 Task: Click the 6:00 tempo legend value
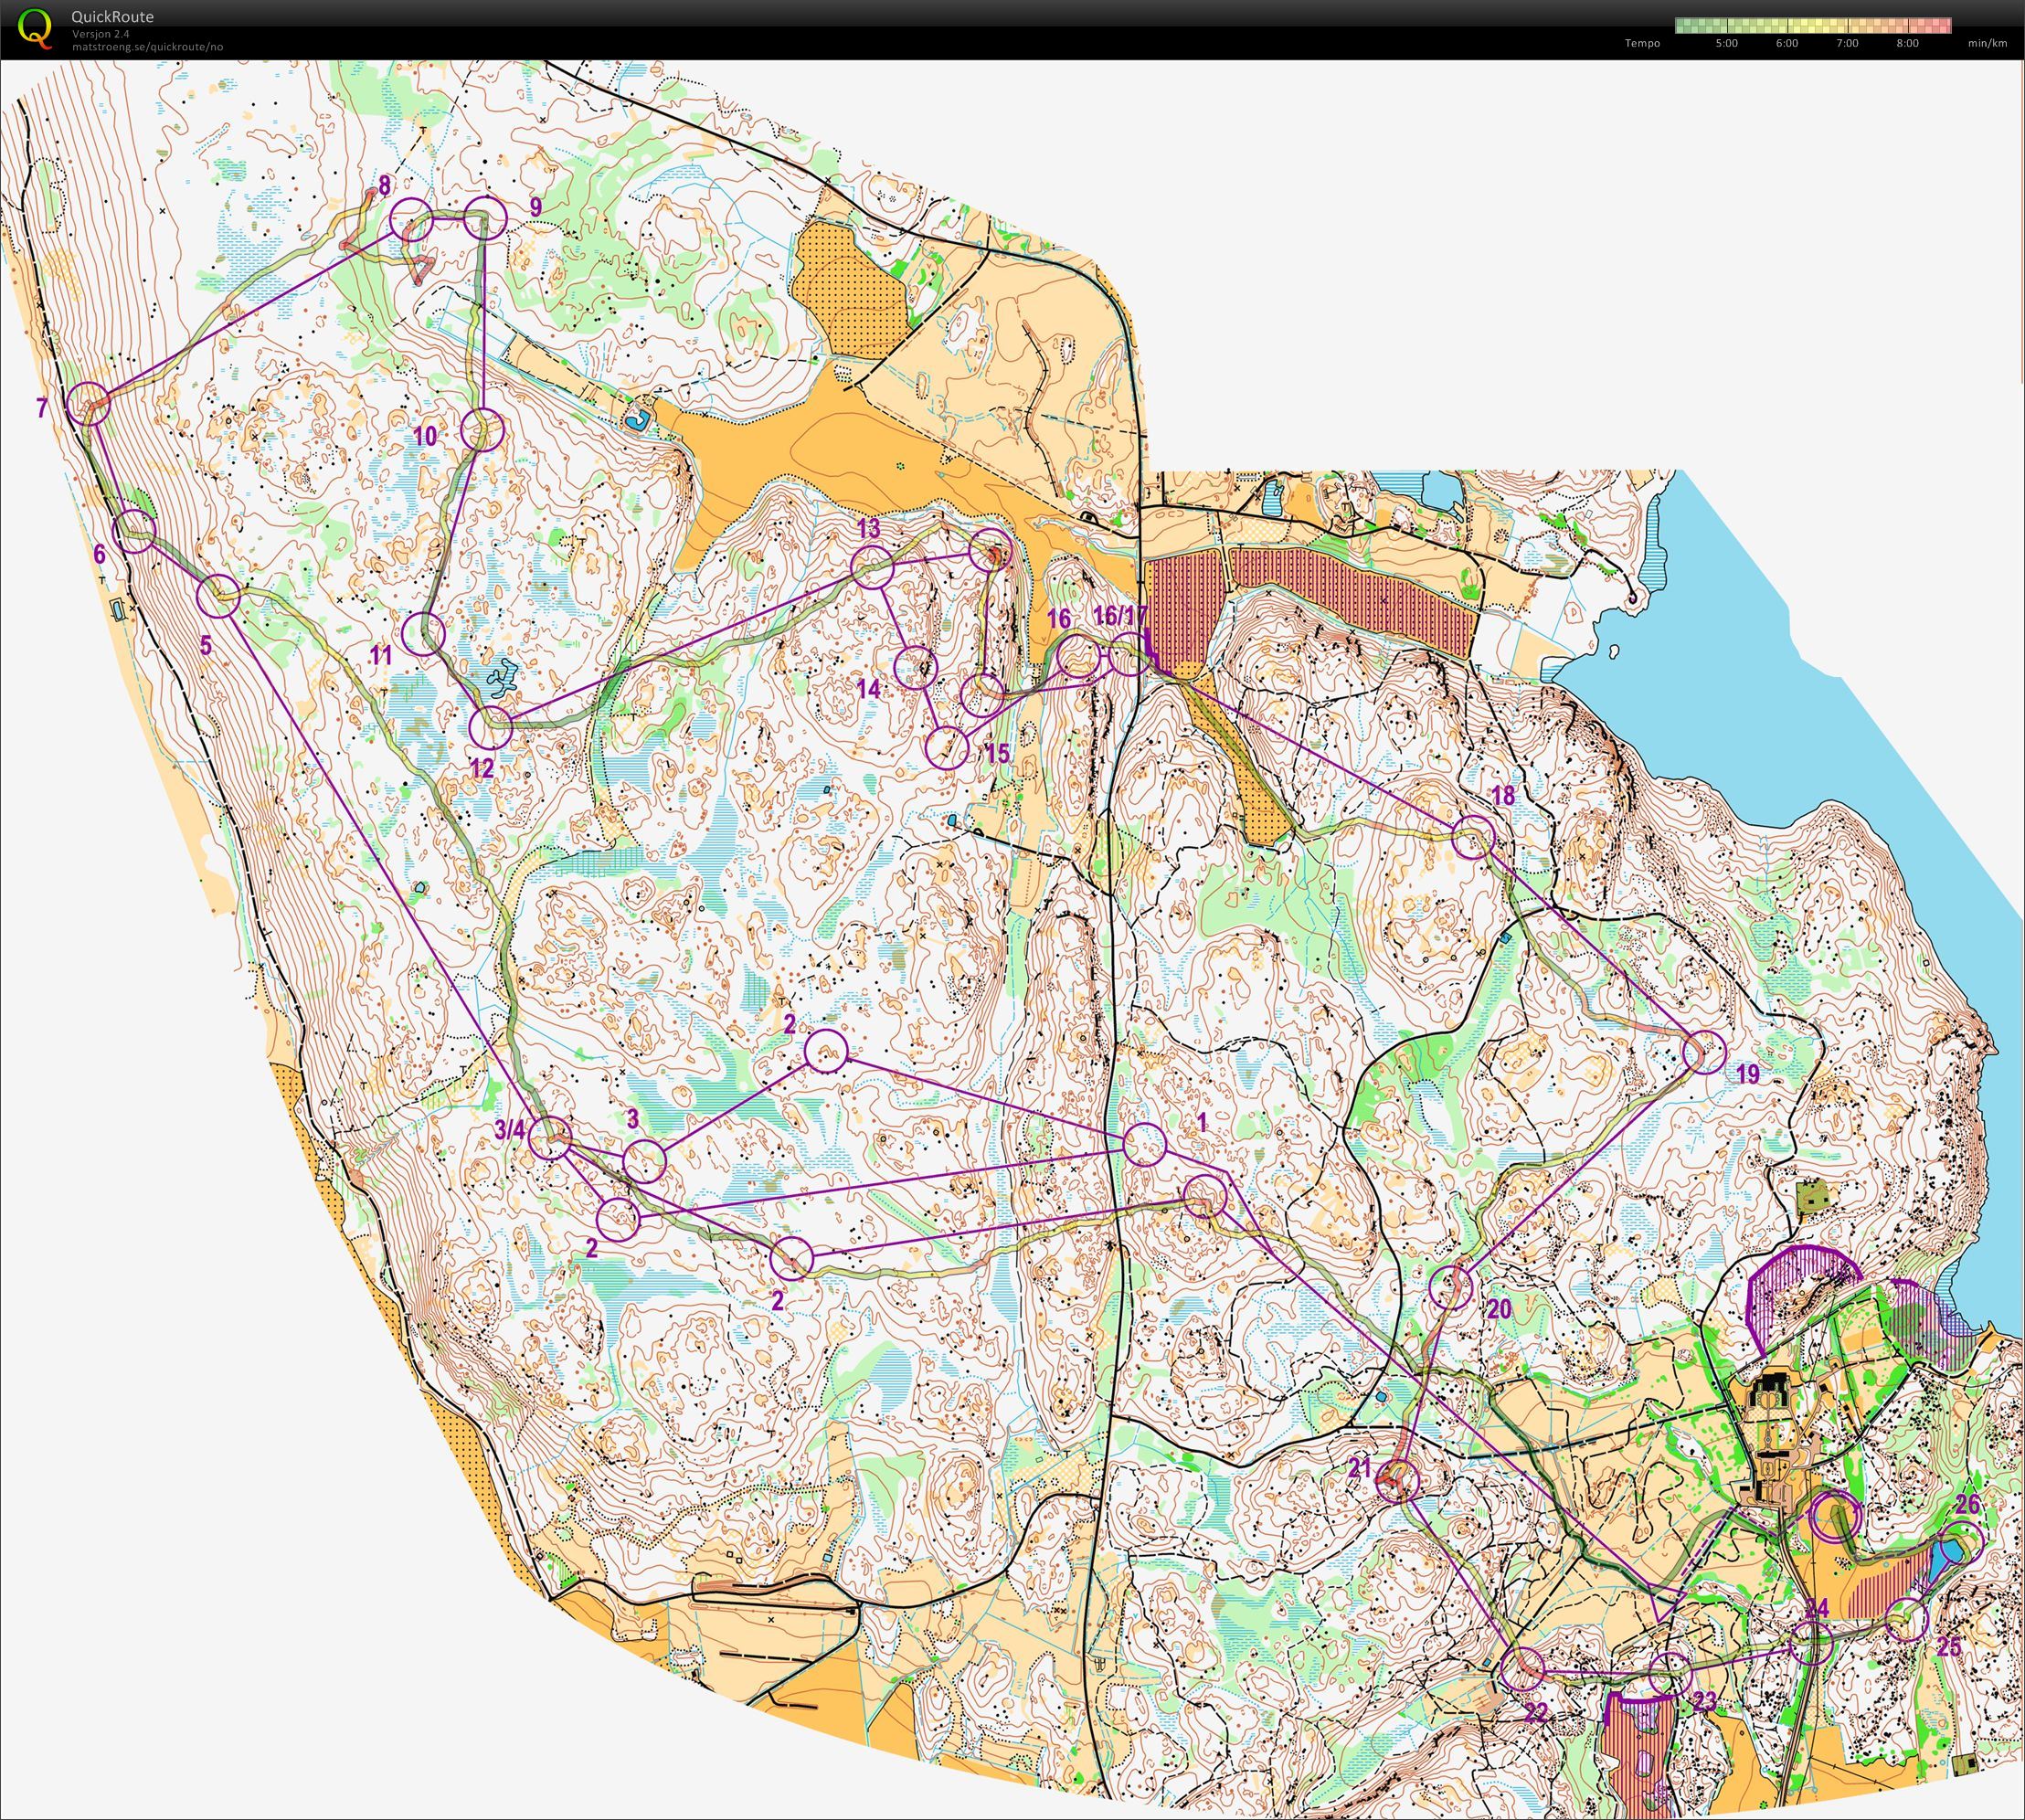1787,43
